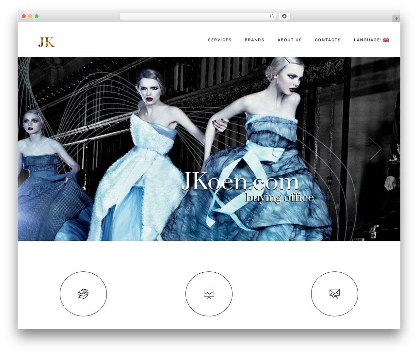418x354 pixels.
Task: Close the browser window with red button
Action: coord(24,16)
